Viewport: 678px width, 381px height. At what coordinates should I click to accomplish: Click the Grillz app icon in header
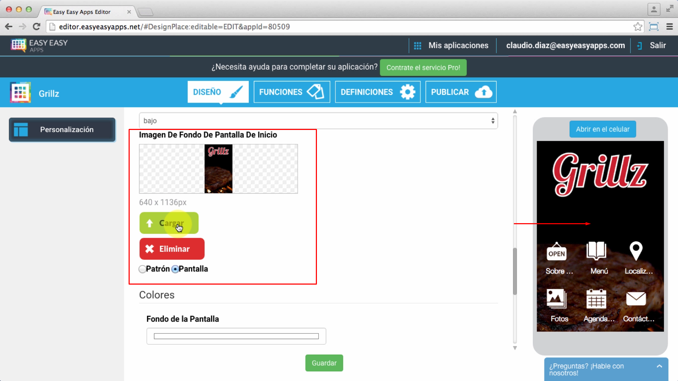20,93
